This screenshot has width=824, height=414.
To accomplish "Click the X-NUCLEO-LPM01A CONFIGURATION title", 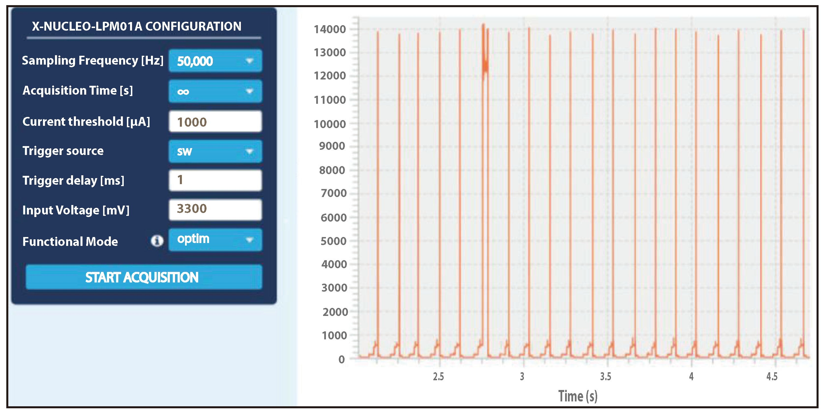I will pyautogui.click(x=137, y=27).
